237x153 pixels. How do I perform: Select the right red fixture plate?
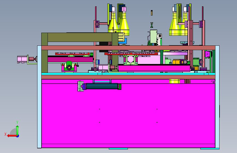(131, 54)
